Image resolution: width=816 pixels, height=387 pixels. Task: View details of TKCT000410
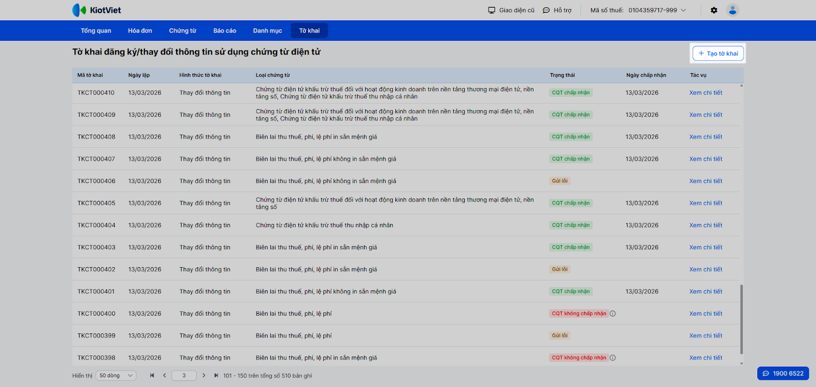tap(706, 93)
